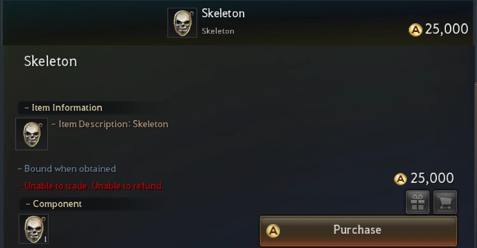The image size is (477, 248).
Task: Click the skull icon under Component
Action: [x=34, y=229]
